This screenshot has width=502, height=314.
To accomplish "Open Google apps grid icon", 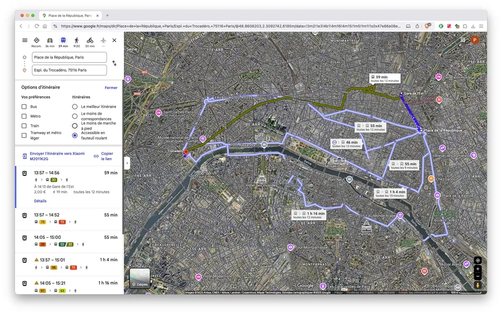I will 463,40.
